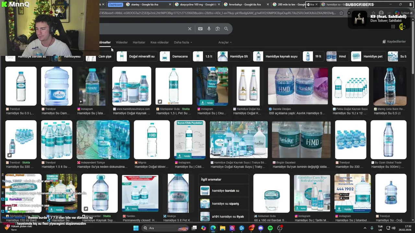Viewport: 415px width, 233px height.
Task: Submit search with magnifying glass icon
Action: point(226,29)
